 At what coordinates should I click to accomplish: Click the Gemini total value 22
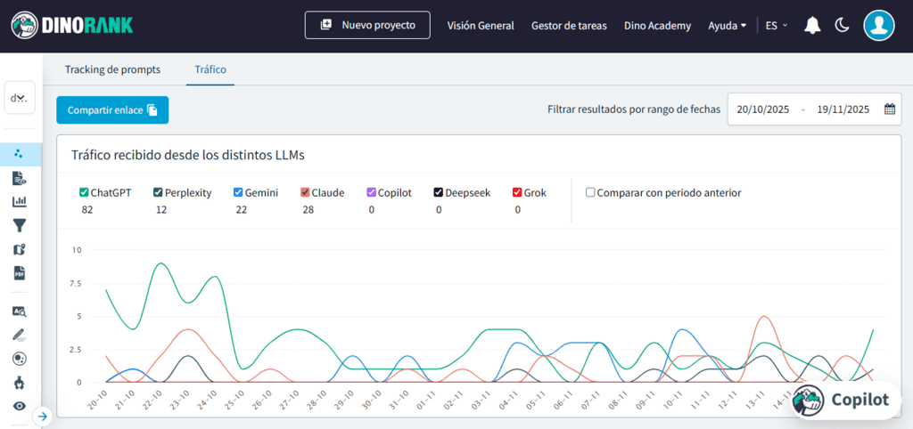click(241, 210)
